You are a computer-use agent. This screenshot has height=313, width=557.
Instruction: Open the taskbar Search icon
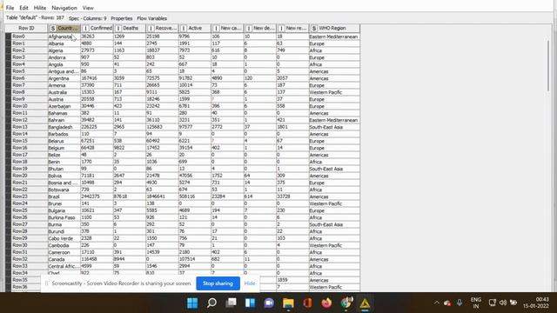click(211, 303)
